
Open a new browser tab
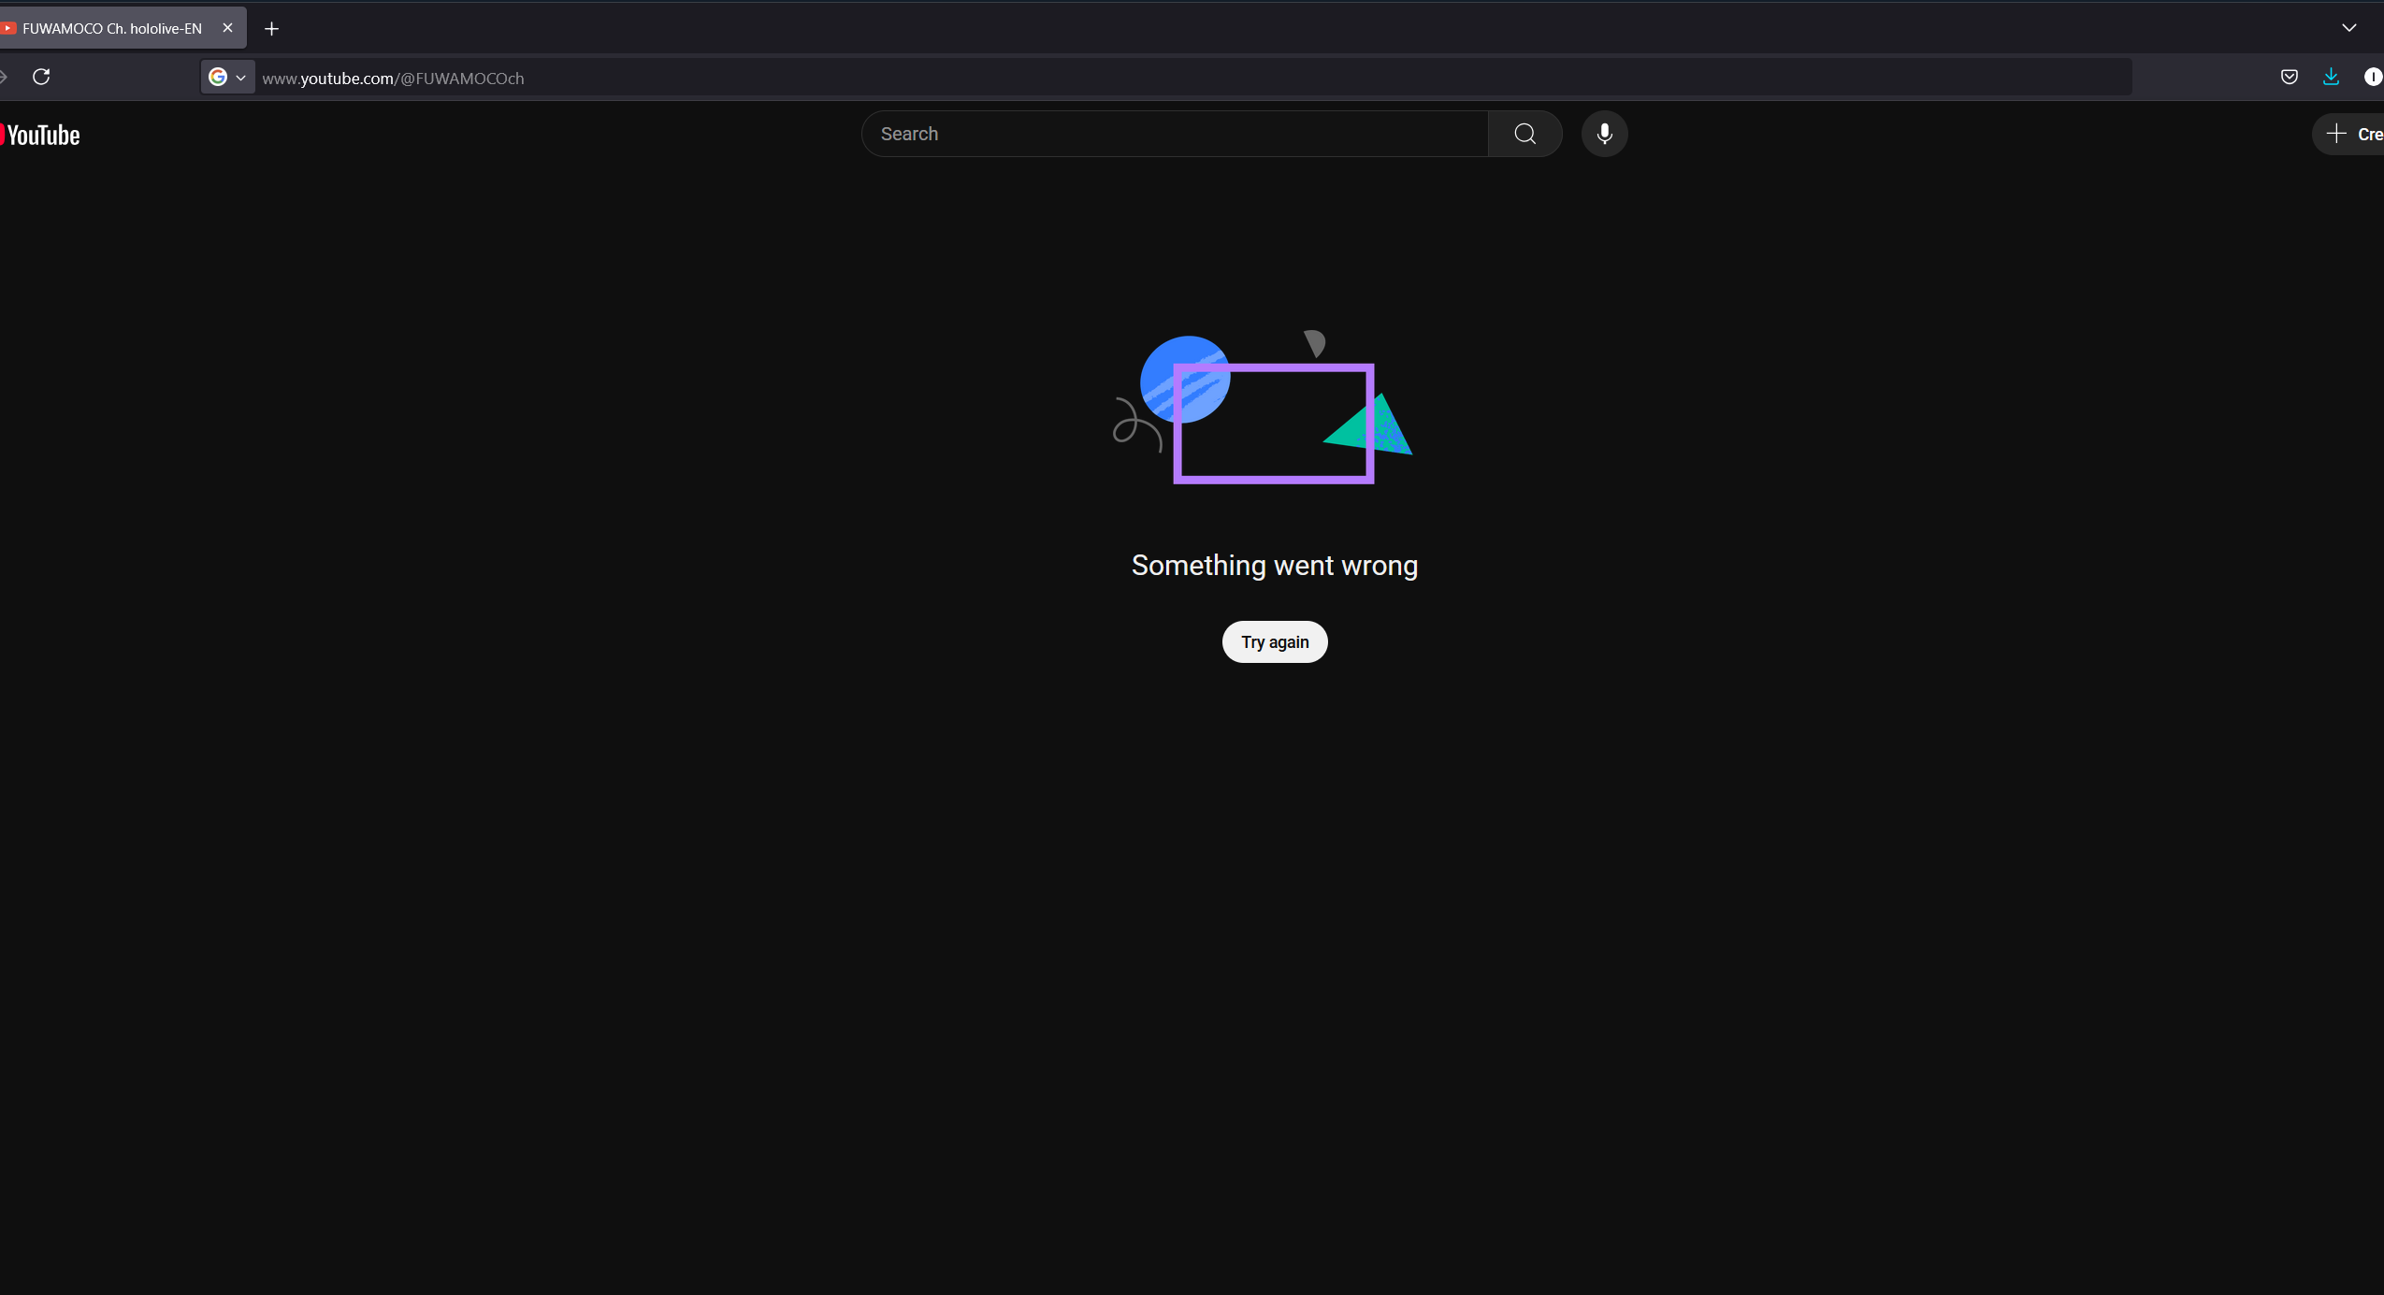click(271, 29)
